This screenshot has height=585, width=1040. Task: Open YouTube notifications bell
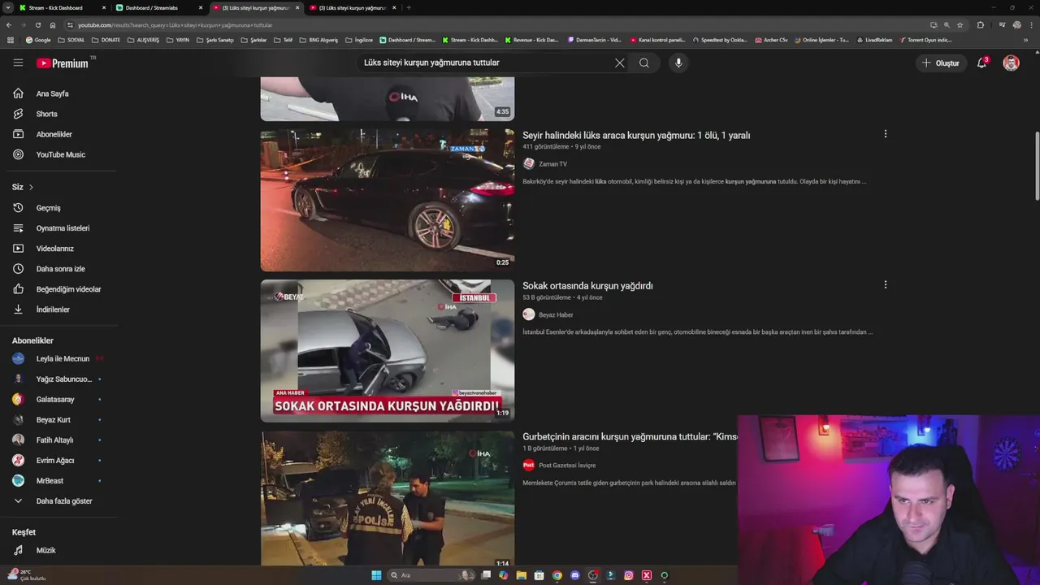(981, 63)
